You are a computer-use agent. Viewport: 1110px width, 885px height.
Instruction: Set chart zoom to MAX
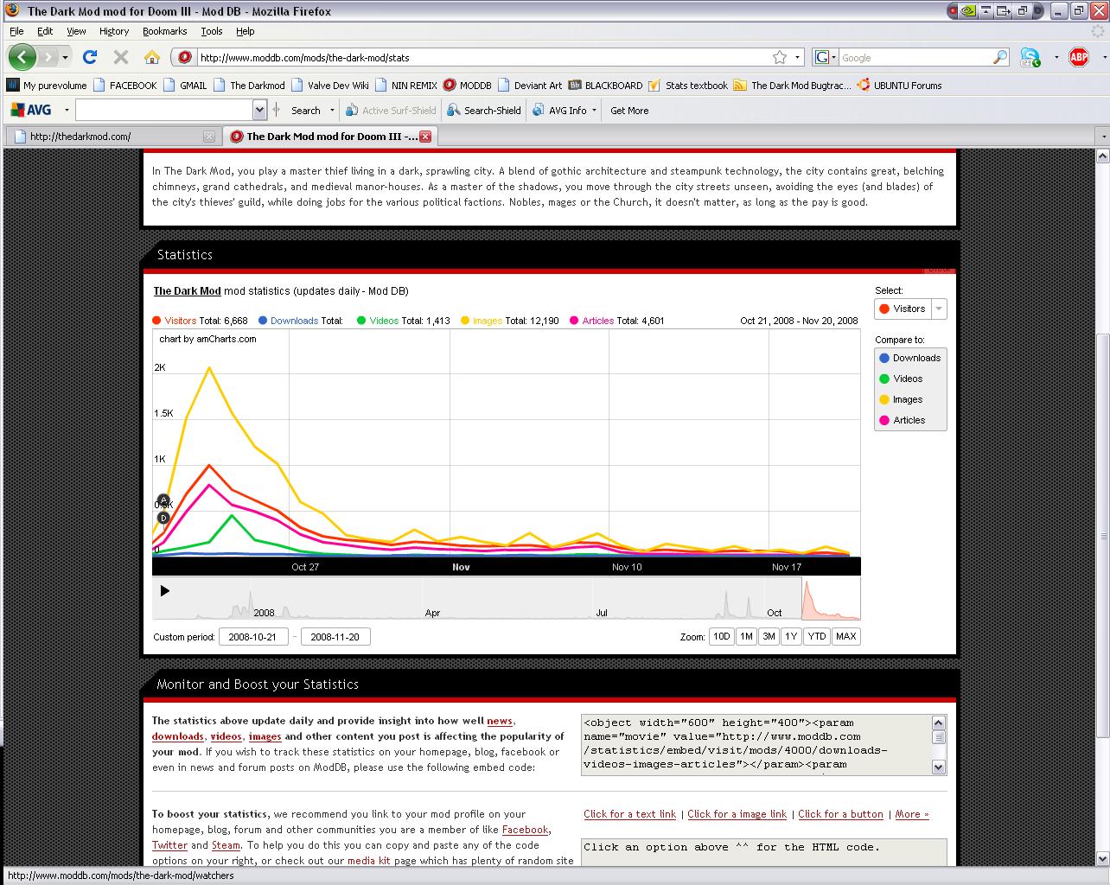coord(846,636)
